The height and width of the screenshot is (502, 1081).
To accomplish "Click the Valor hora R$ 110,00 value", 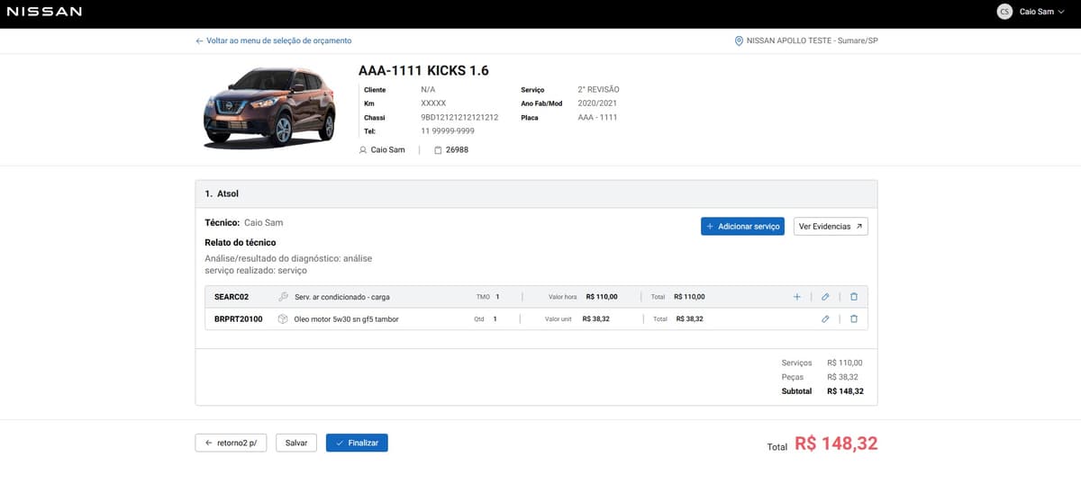I will (x=601, y=297).
